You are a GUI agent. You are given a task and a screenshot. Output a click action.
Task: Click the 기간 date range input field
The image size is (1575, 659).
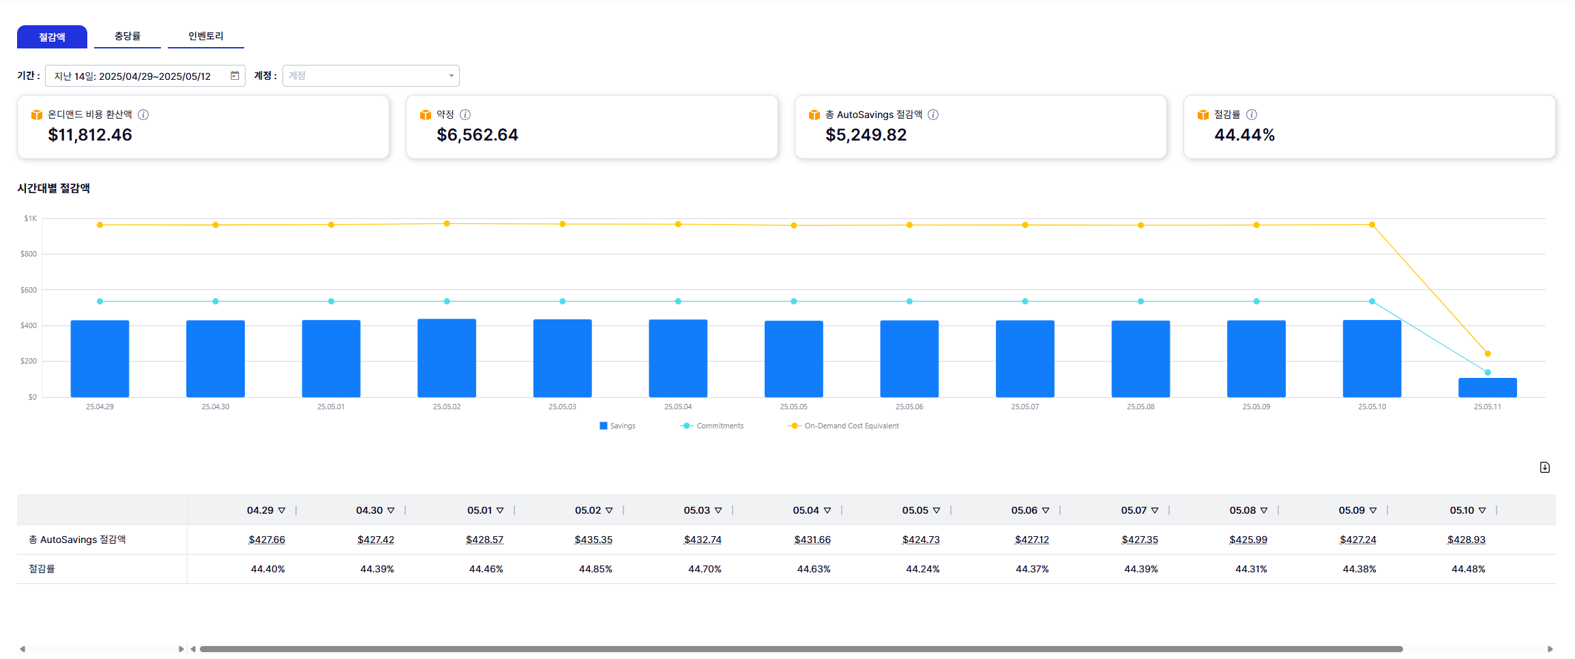[136, 76]
